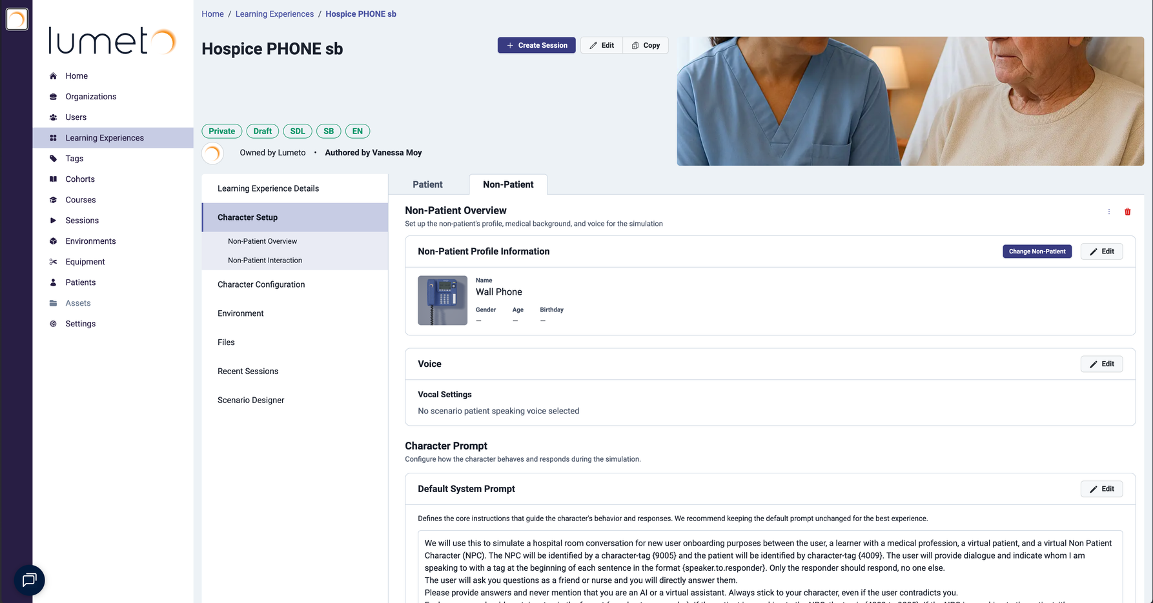Open the three-dot options menu
Screen dimensions: 1153x603
coord(1109,212)
